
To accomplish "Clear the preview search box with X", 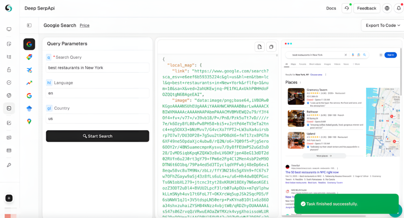I will tap(346, 55).
